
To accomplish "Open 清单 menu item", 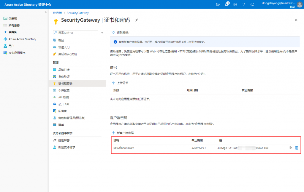I will point(61,125).
